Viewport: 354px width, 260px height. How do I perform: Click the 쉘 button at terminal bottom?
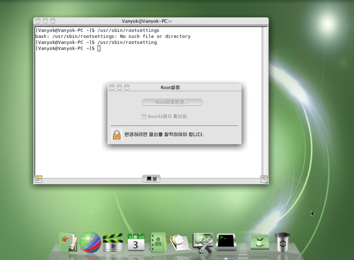tap(151, 179)
